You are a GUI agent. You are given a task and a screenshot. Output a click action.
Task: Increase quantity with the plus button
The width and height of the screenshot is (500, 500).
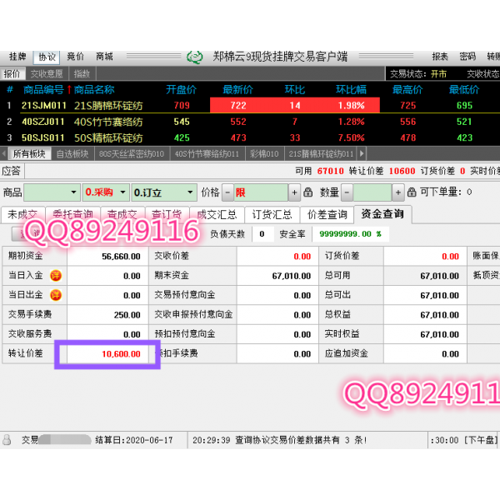(398, 192)
